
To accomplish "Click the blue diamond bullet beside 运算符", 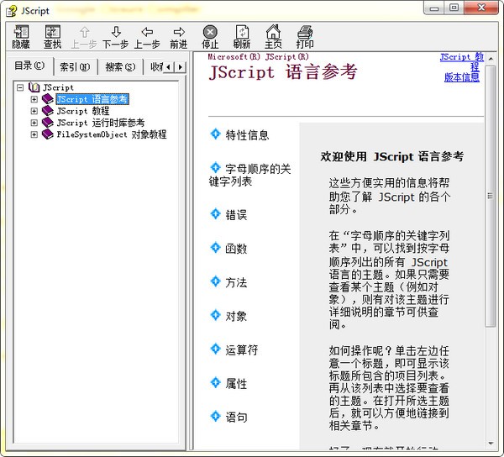I will coord(215,349).
